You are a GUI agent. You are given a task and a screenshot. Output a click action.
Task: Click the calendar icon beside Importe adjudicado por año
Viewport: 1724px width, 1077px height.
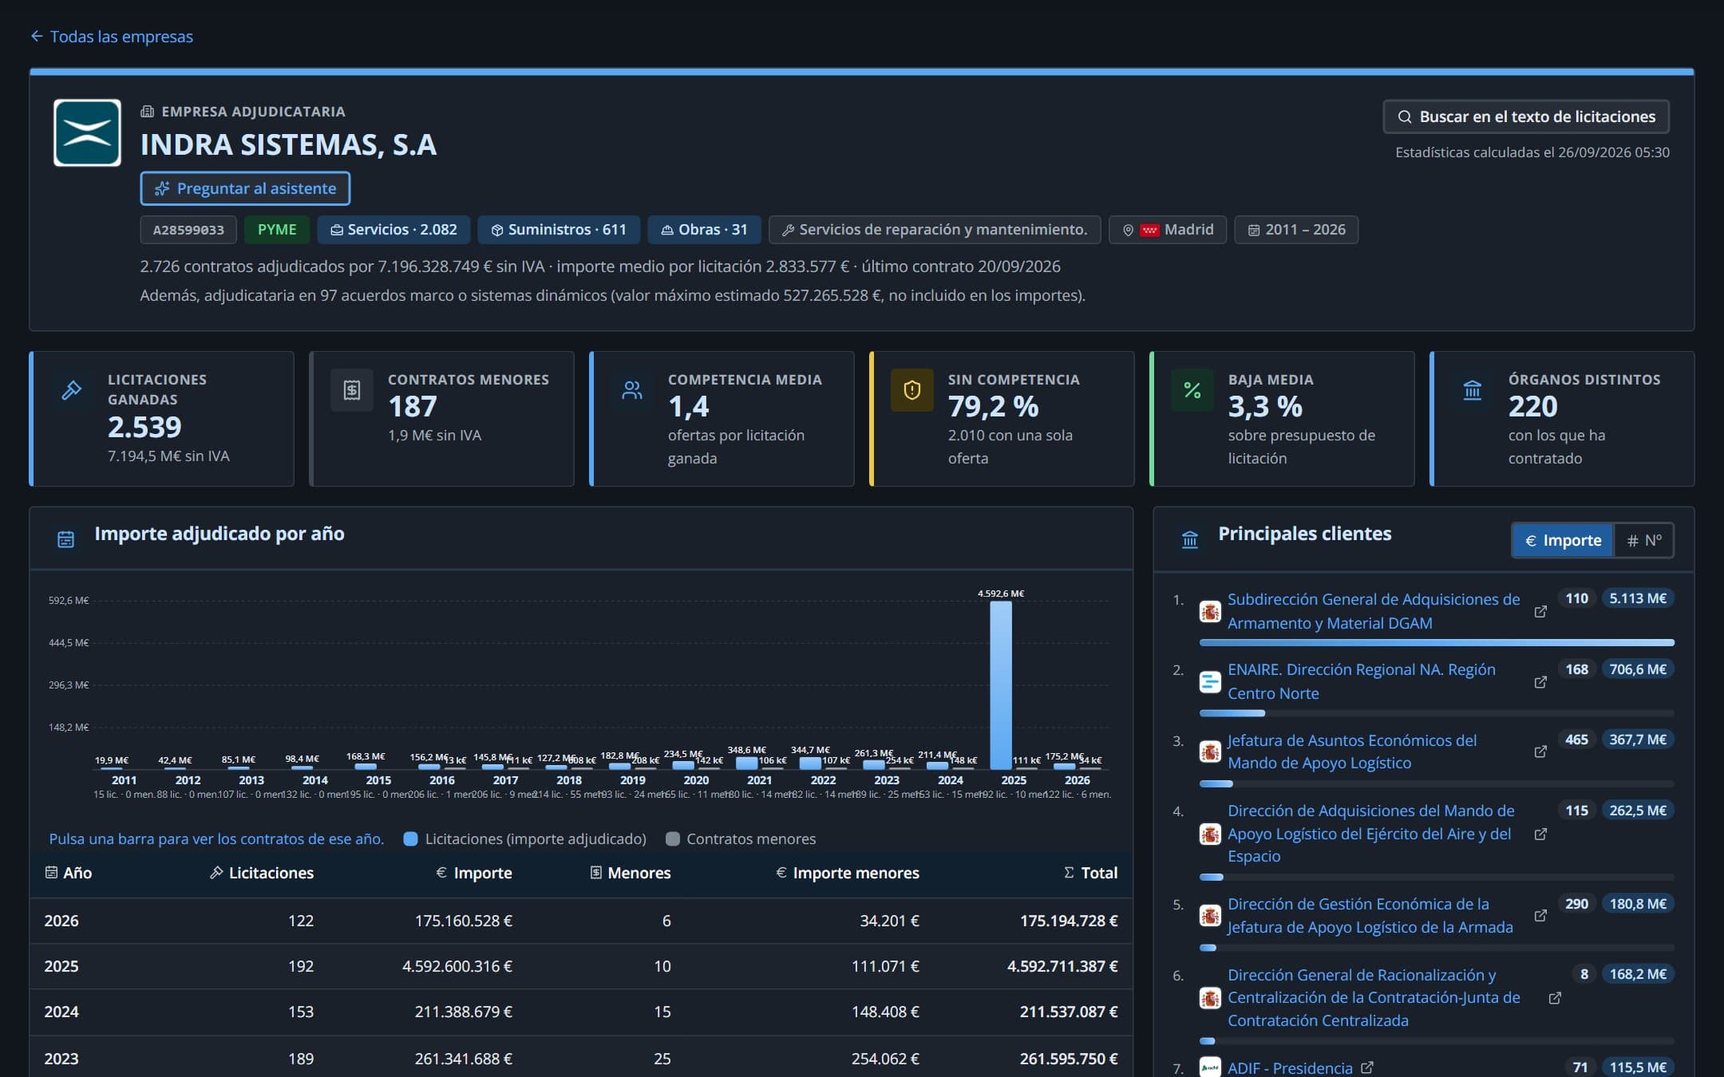(x=66, y=540)
